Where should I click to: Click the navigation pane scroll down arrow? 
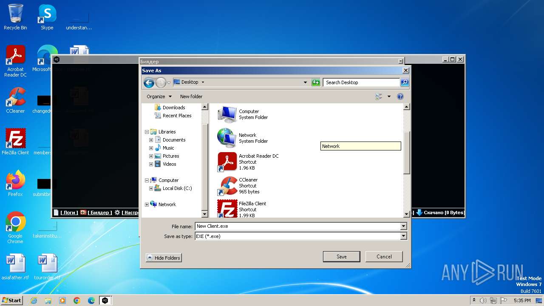coord(204,214)
